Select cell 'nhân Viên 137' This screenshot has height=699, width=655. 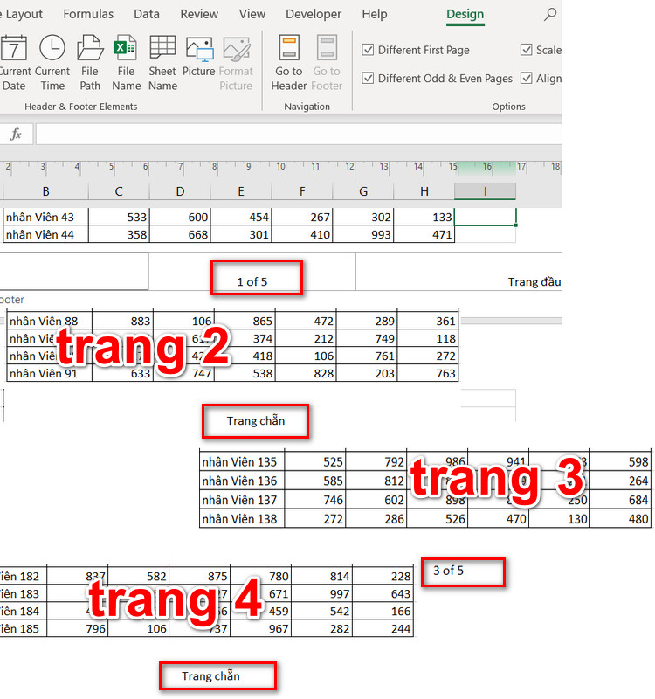point(242,500)
